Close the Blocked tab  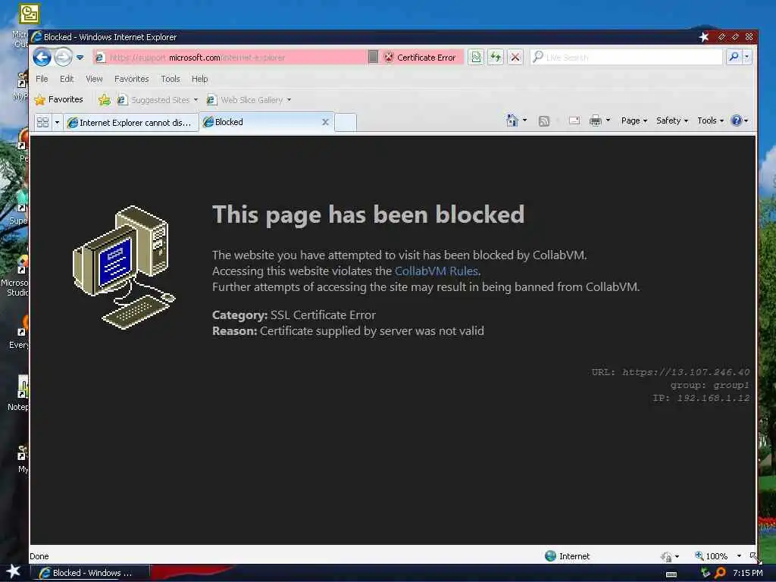pyautogui.click(x=325, y=122)
